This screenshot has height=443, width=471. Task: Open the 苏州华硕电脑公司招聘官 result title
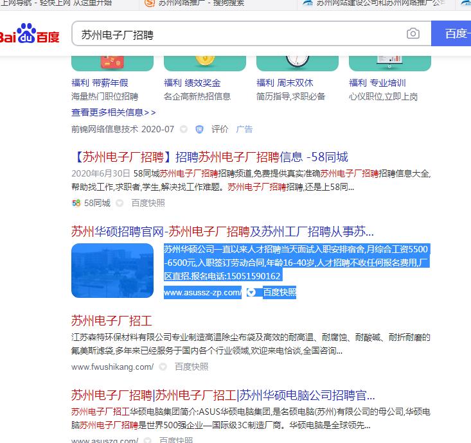[223, 395]
